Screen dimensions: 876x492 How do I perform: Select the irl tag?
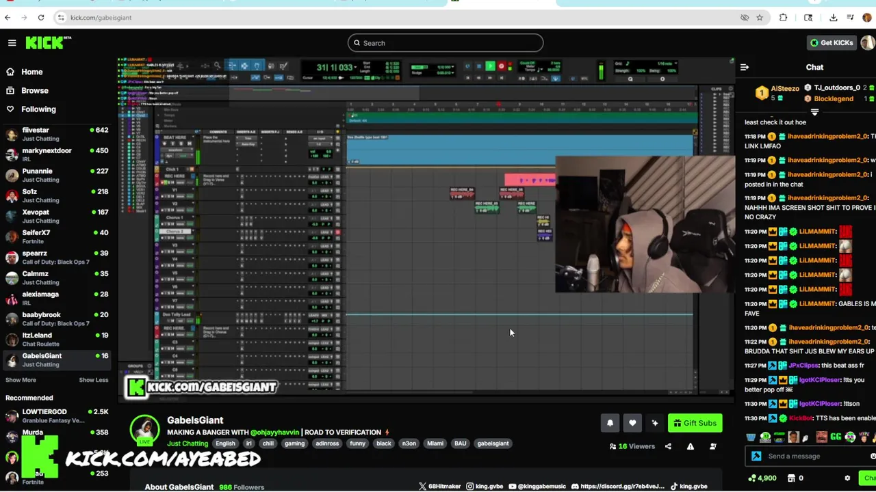[248, 443]
